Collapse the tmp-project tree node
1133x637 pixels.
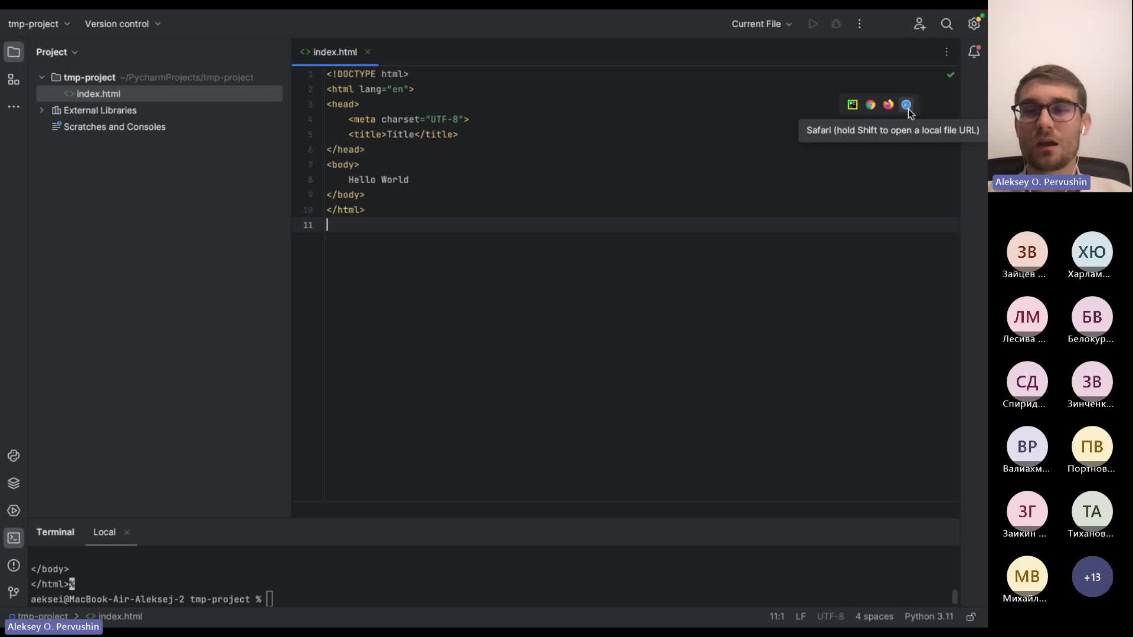point(42,77)
